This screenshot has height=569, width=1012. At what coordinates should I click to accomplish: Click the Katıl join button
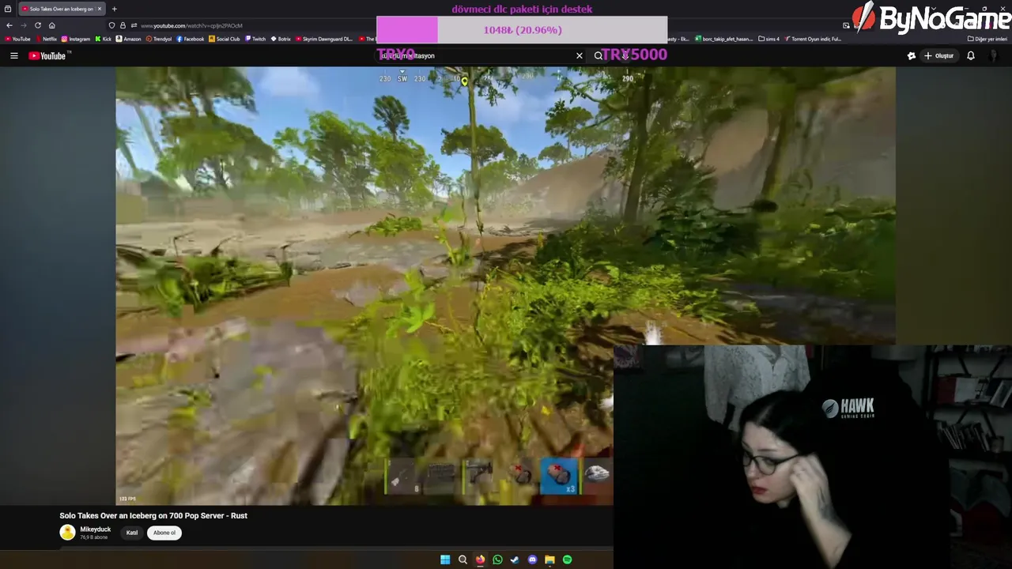(x=132, y=533)
